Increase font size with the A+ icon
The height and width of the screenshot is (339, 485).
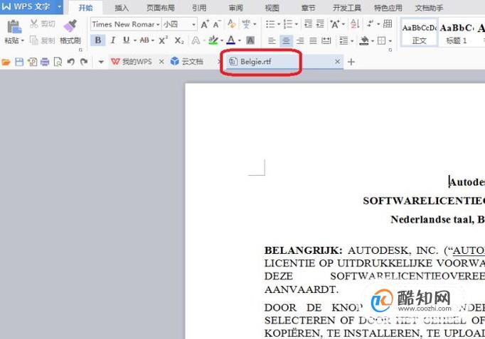pyautogui.click(x=205, y=24)
